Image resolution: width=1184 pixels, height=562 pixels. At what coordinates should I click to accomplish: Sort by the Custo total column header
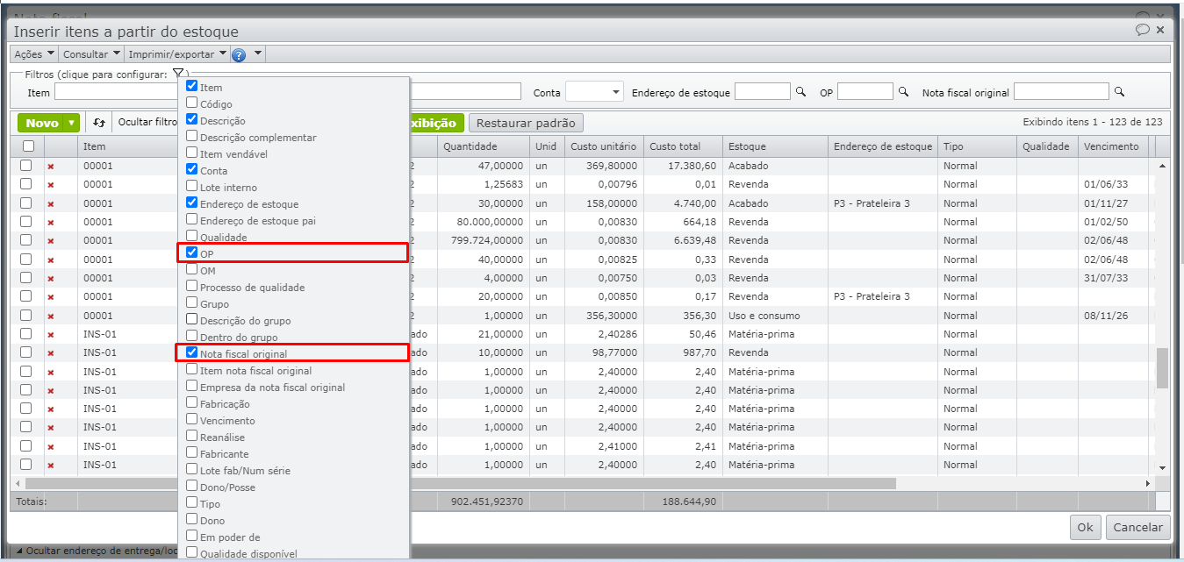point(683,146)
